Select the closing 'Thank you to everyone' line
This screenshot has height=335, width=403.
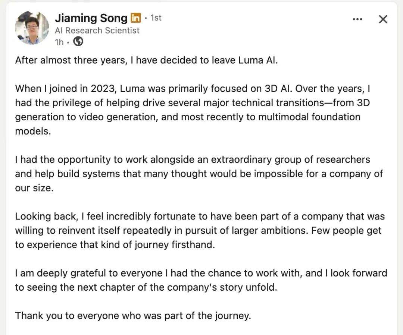tap(133, 316)
